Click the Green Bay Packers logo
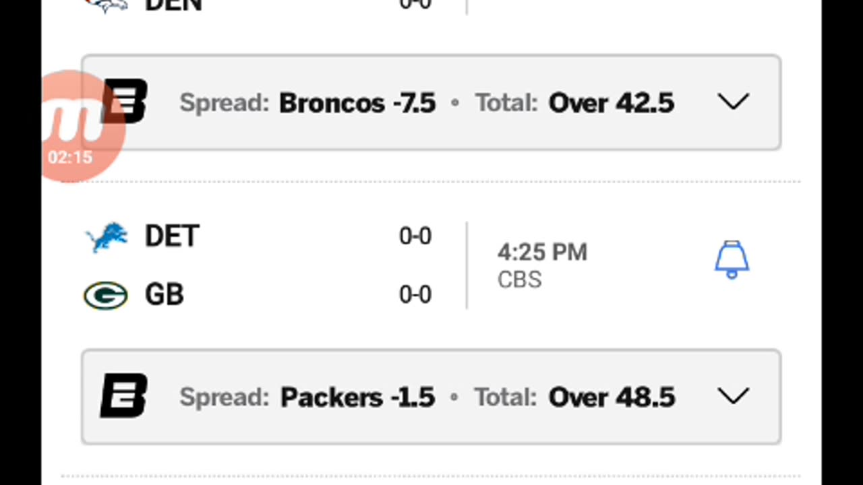The width and height of the screenshot is (863, 485). coord(106,296)
